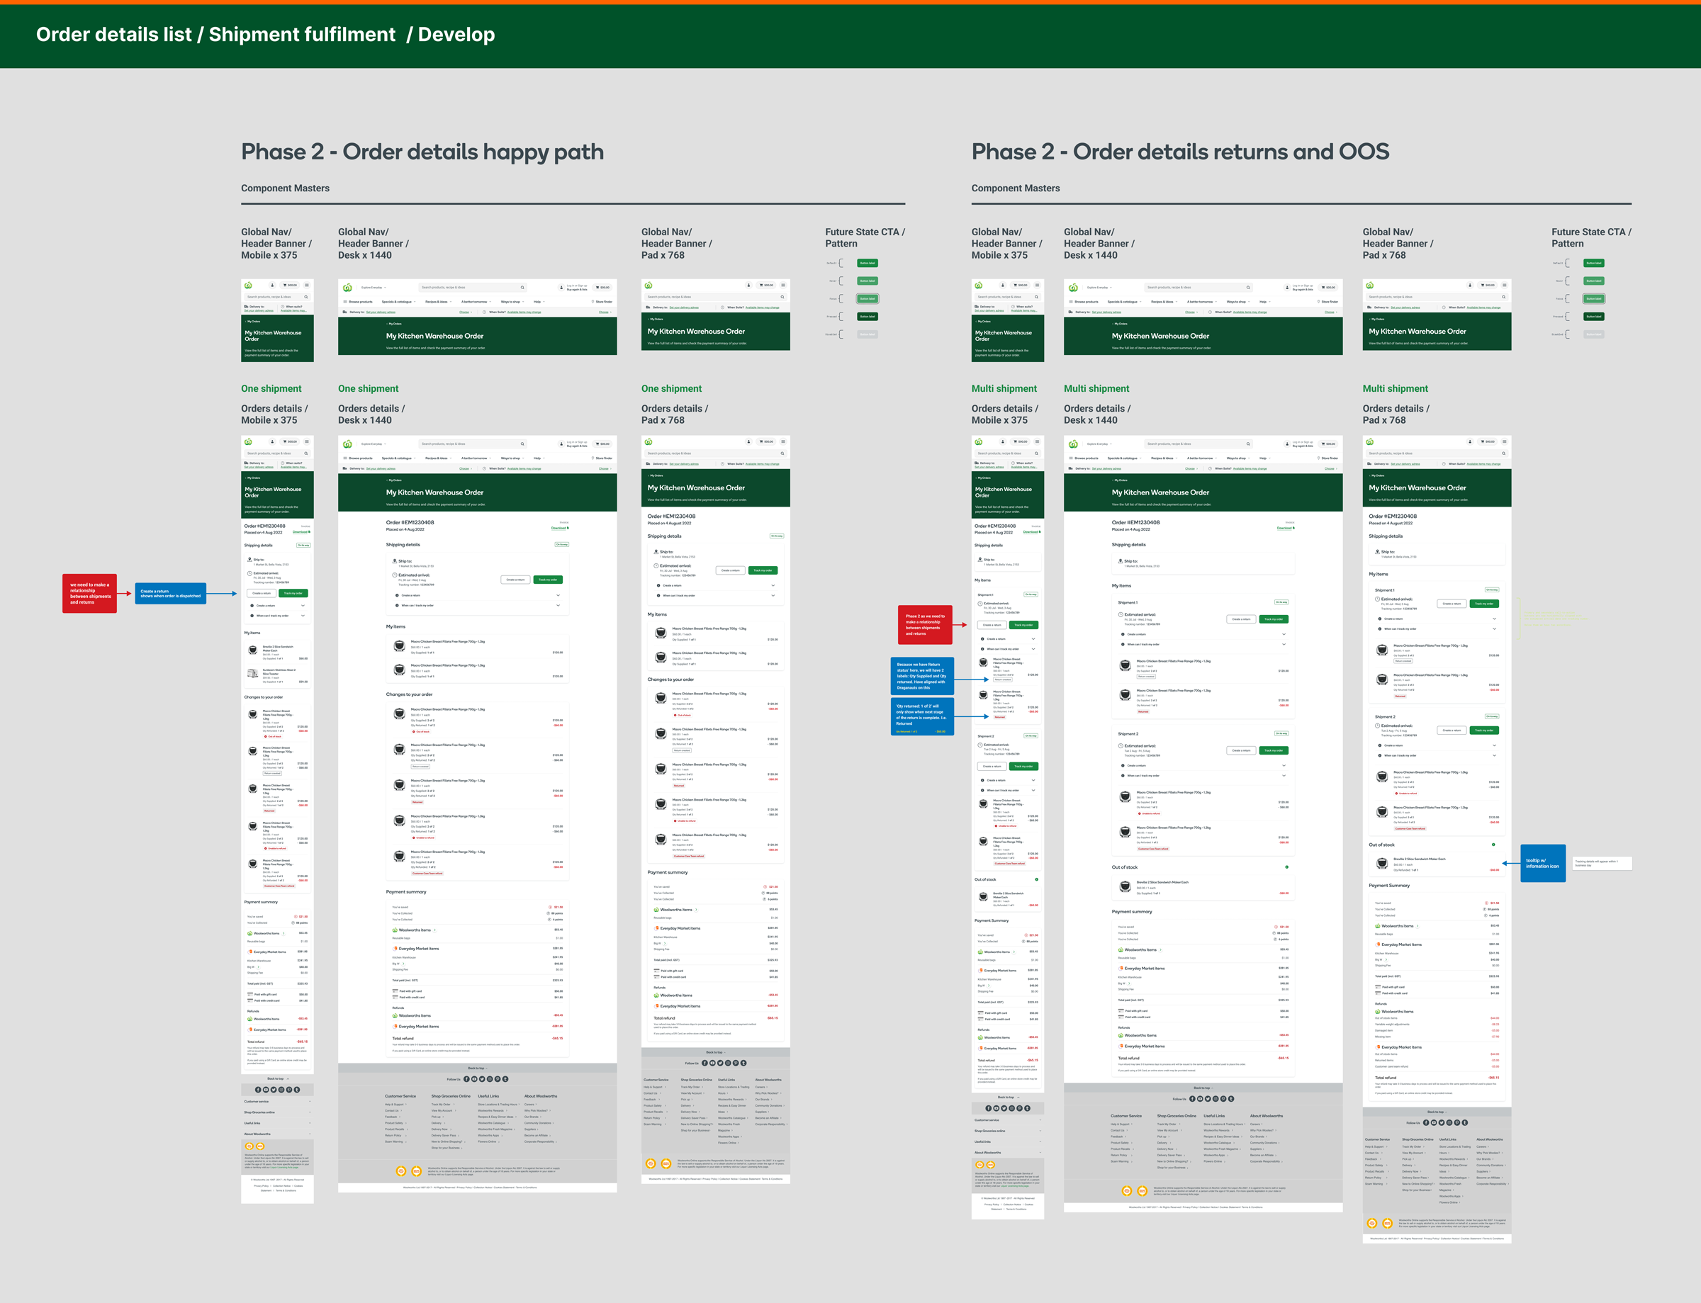
Task: Select Browse products in One shipment Desk details nav
Action: pyautogui.click(x=360, y=458)
